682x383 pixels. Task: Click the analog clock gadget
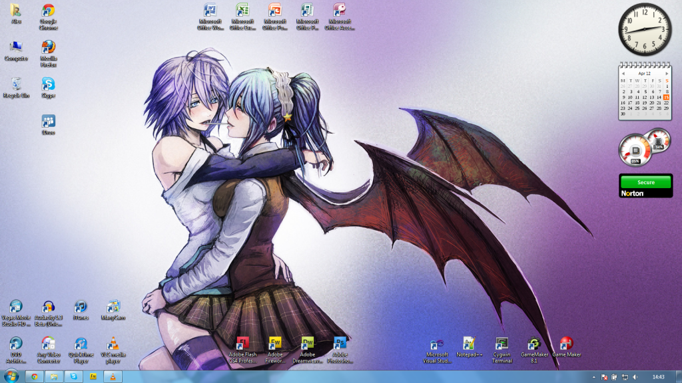click(x=645, y=29)
